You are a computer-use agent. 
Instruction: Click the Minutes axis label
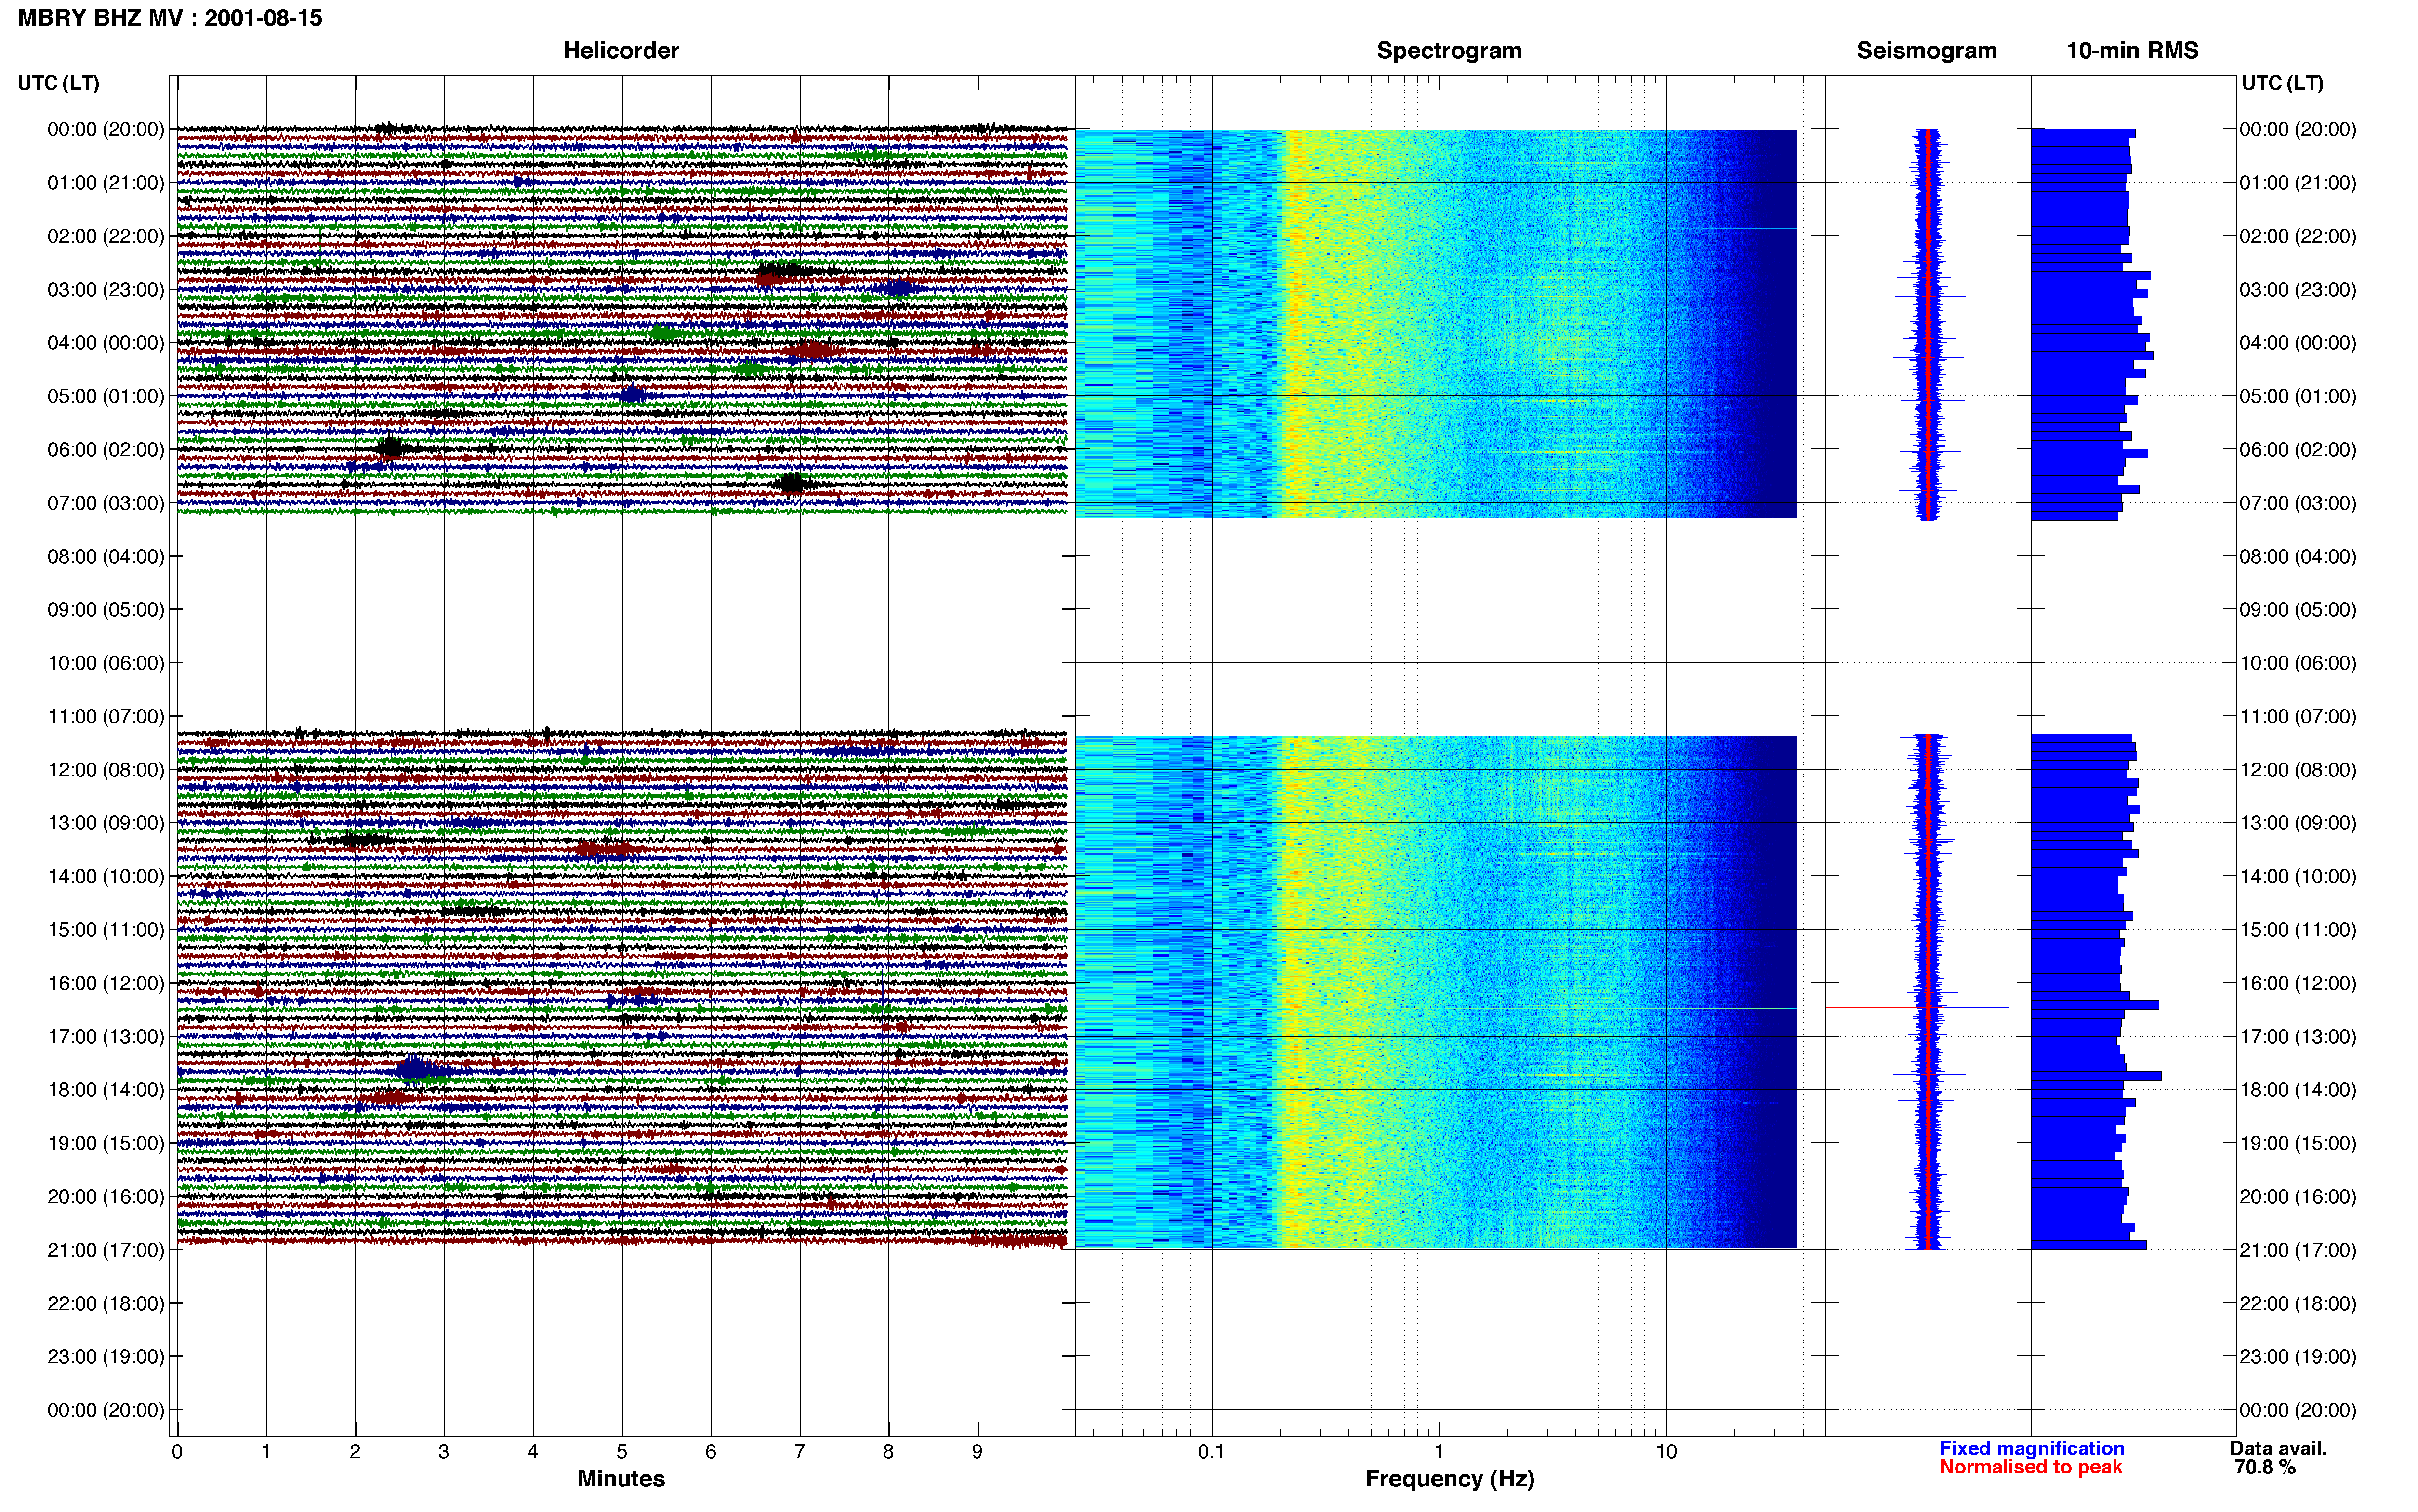(x=621, y=1478)
